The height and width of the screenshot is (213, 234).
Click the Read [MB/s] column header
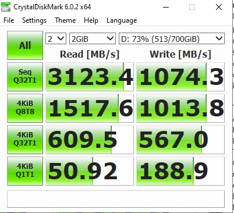pyautogui.click(x=90, y=55)
